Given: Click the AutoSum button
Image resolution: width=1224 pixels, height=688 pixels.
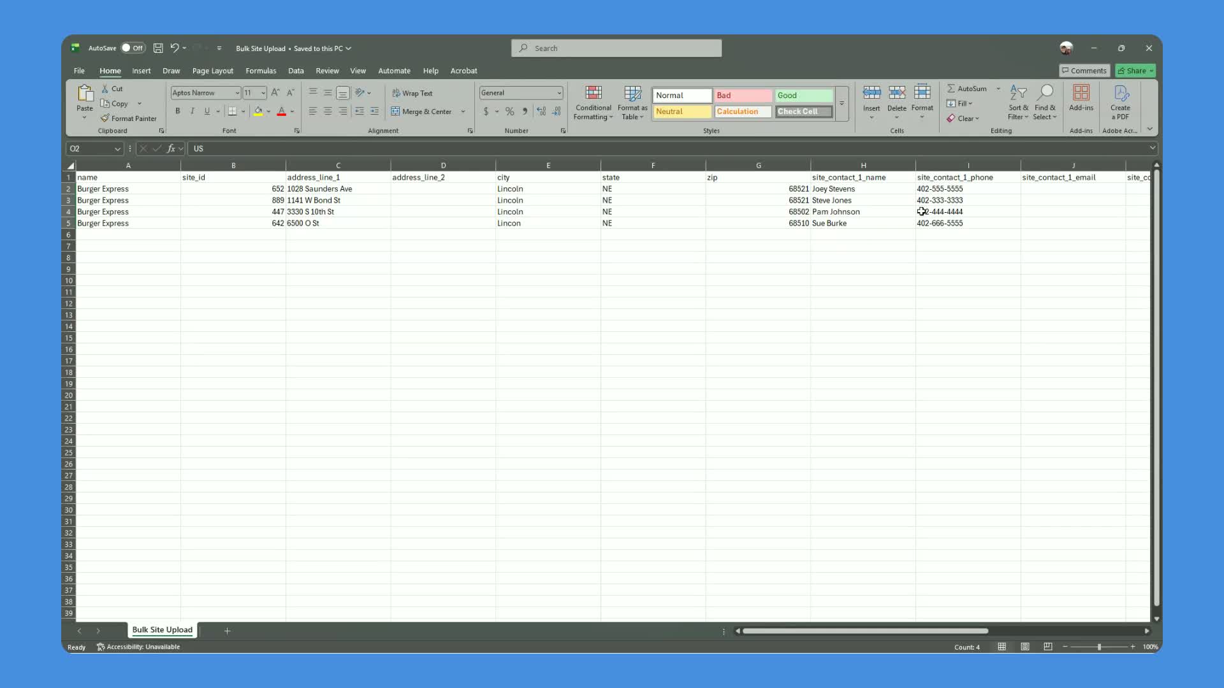Looking at the screenshot, I should click(967, 89).
